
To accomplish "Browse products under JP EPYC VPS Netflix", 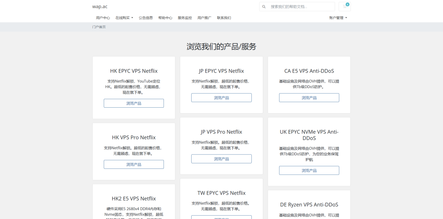I will click(221, 98).
